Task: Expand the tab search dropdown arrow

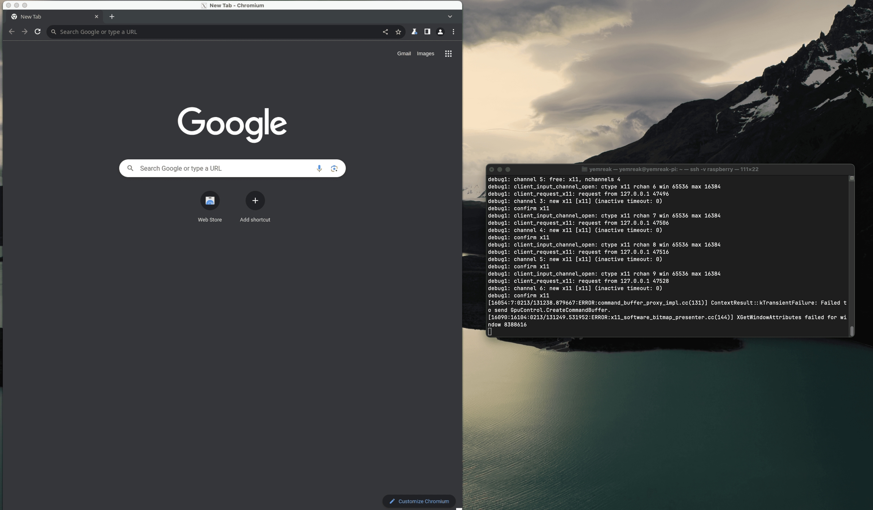Action: pyautogui.click(x=450, y=17)
